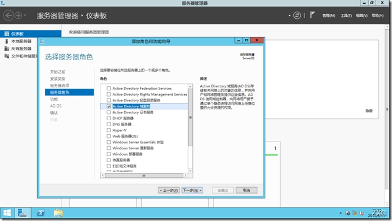Viewport: 392px width, 221px height.
Task: Minimize the 添加角色和功能向导 window
Action: click(239, 41)
